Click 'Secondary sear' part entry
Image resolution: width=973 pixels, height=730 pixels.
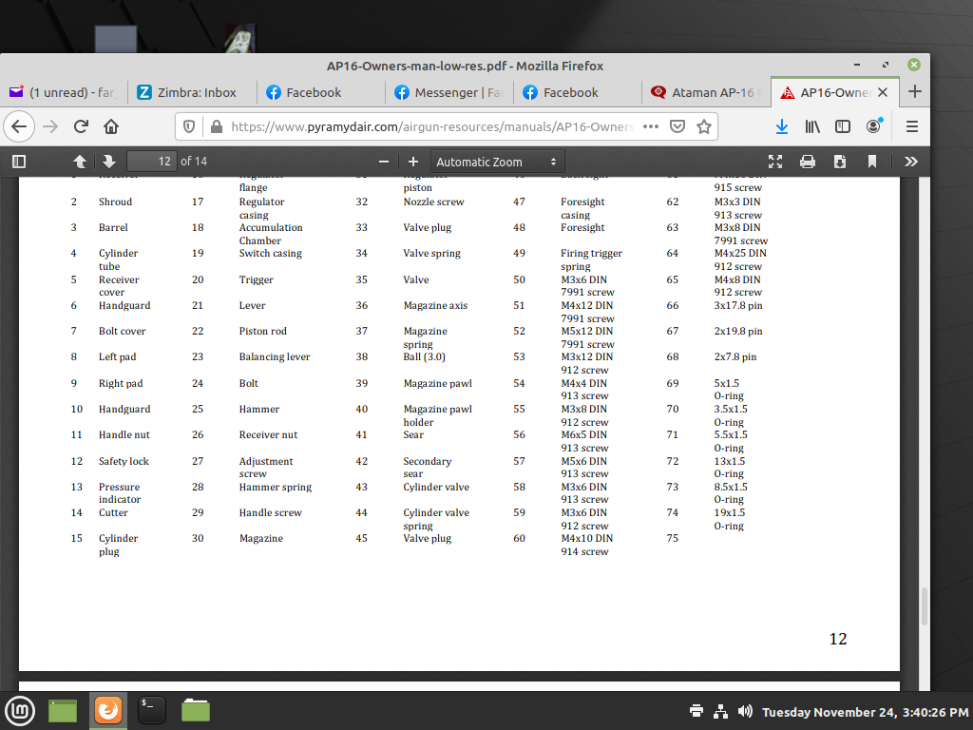[x=428, y=468]
